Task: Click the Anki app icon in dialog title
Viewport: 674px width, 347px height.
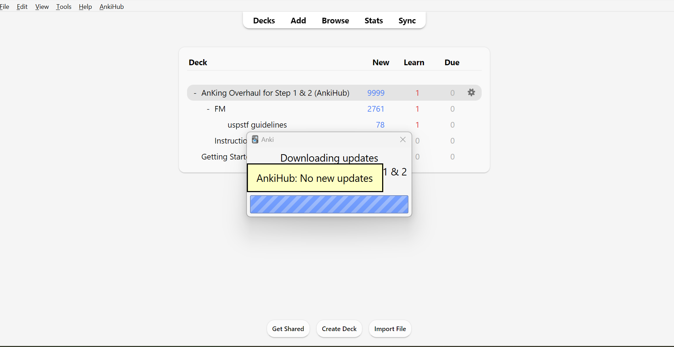Action: [x=255, y=140]
